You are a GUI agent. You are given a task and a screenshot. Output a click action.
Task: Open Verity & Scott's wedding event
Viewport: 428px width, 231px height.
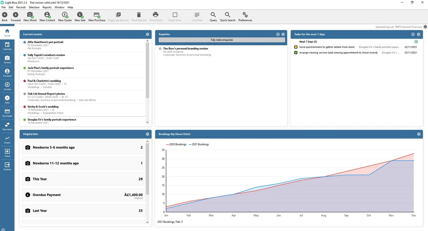[83, 110]
